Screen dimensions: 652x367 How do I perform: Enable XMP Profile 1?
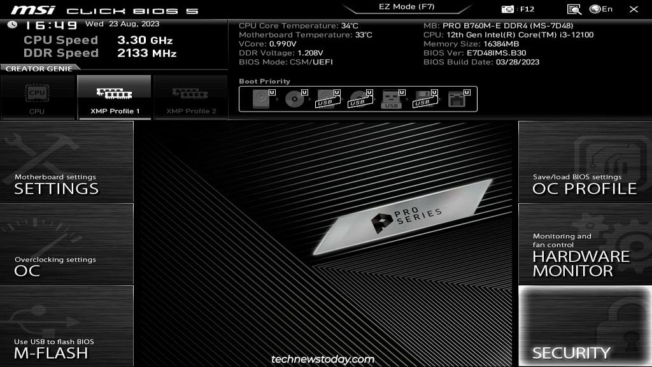[115, 96]
